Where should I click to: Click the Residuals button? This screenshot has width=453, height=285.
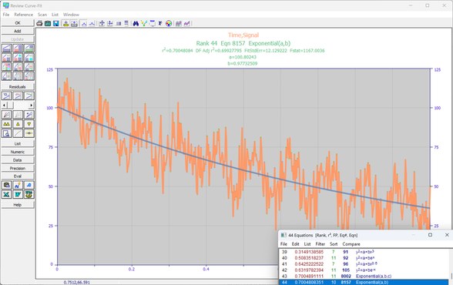pyautogui.click(x=18, y=86)
